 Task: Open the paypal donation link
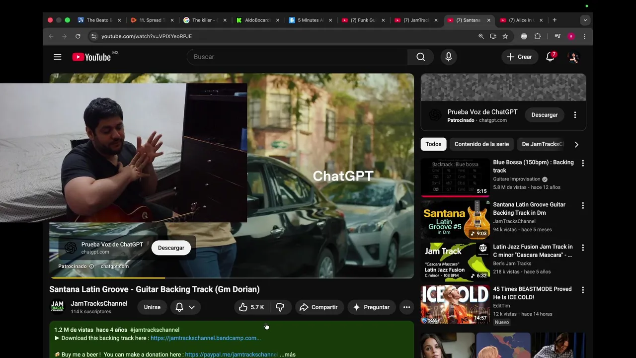232,355
